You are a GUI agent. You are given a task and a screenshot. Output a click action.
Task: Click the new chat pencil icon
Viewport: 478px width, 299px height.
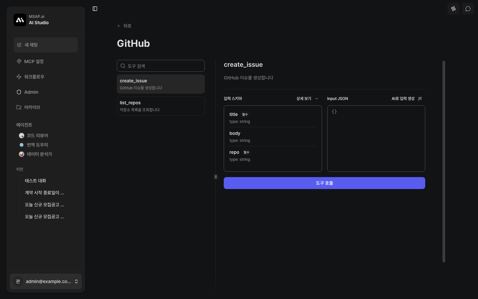click(19, 45)
